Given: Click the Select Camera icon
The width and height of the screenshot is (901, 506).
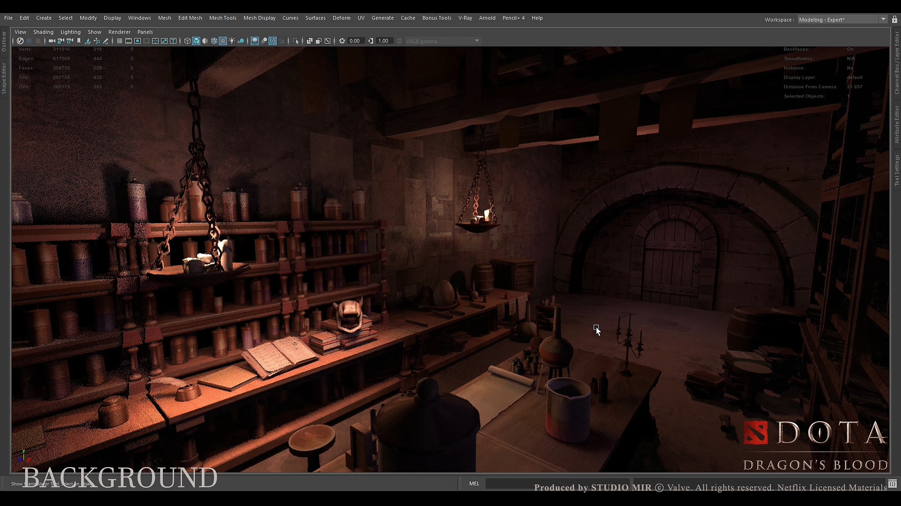Looking at the screenshot, I should [x=52, y=41].
